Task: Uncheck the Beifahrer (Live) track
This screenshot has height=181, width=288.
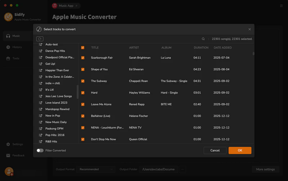Action: click(83, 116)
